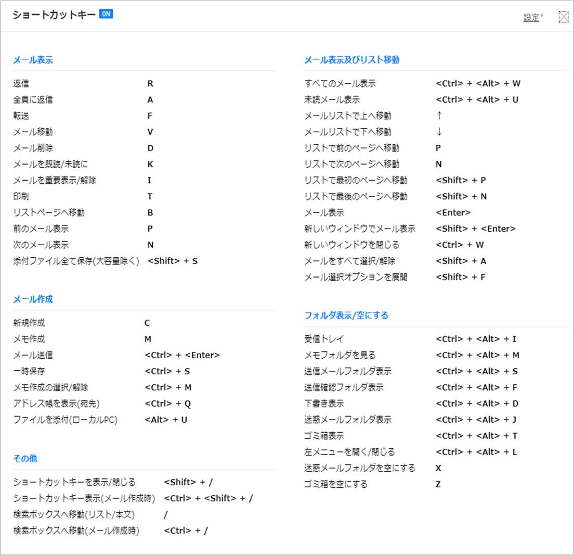
Task: Toggle the shortcut keys ON badge
Action: coord(106,14)
